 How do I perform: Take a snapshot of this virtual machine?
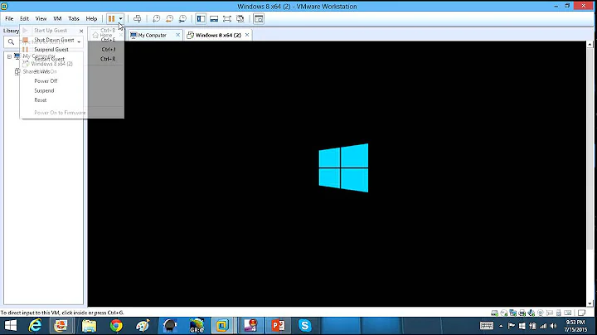point(157,18)
